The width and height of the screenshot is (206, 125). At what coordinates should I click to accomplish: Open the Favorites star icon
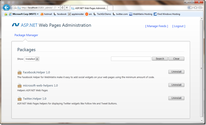pyautogui.click(x=195, y=8)
